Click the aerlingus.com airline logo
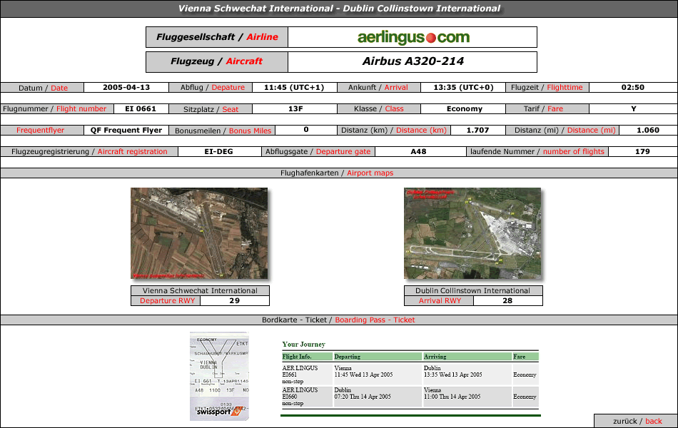 coord(413,38)
